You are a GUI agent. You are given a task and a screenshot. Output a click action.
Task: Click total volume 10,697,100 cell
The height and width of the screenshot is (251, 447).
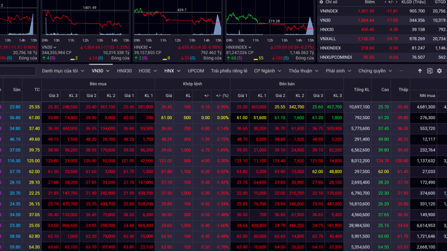[359, 107]
